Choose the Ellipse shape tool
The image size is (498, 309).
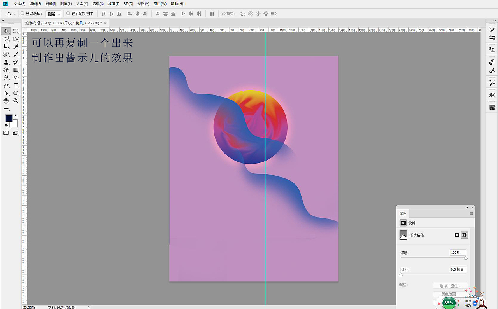(16, 93)
